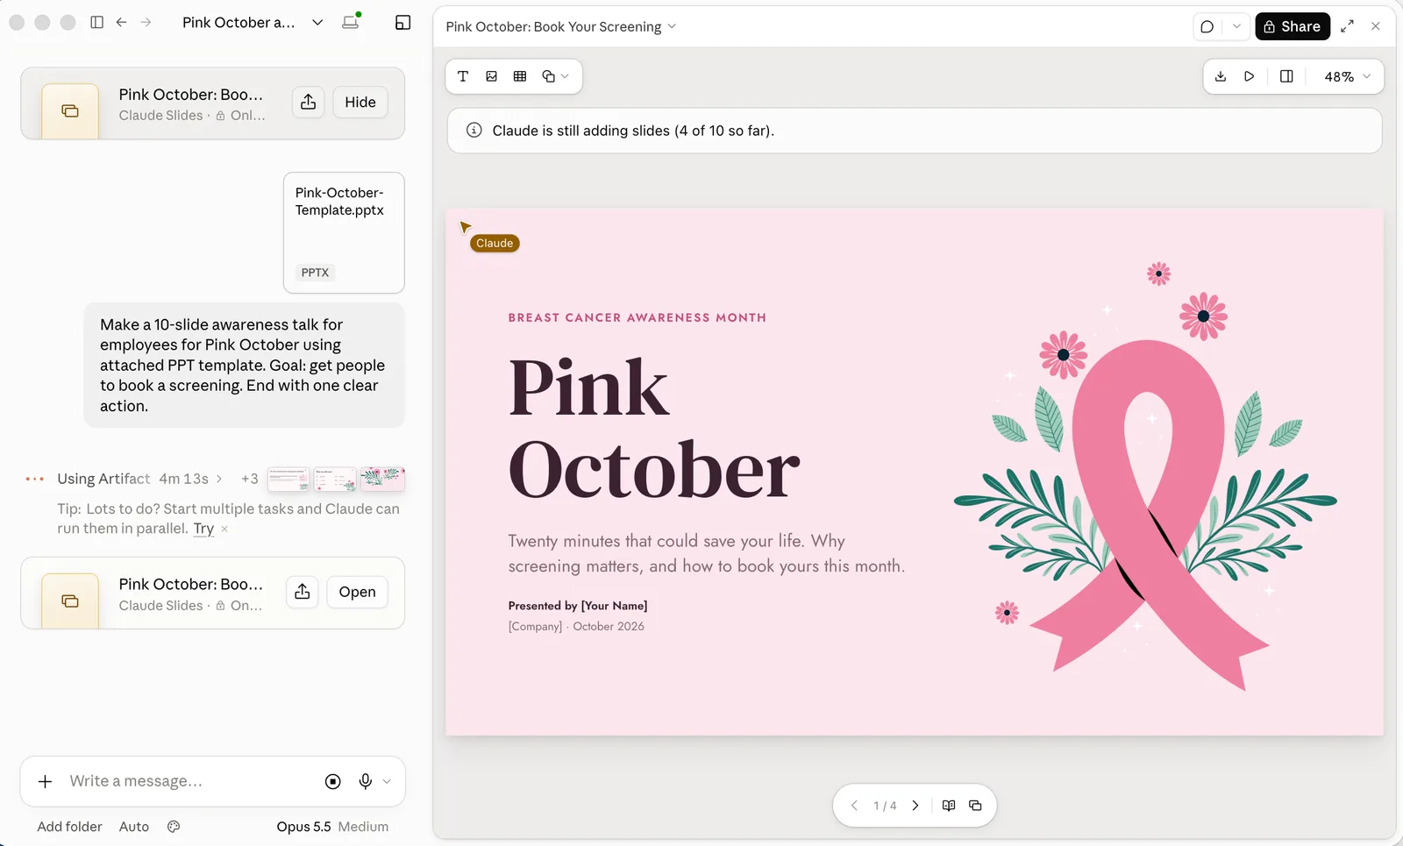Click the plus icon to add attachment
Image resolution: width=1403 pixels, height=846 pixels.
click(46, 781)
